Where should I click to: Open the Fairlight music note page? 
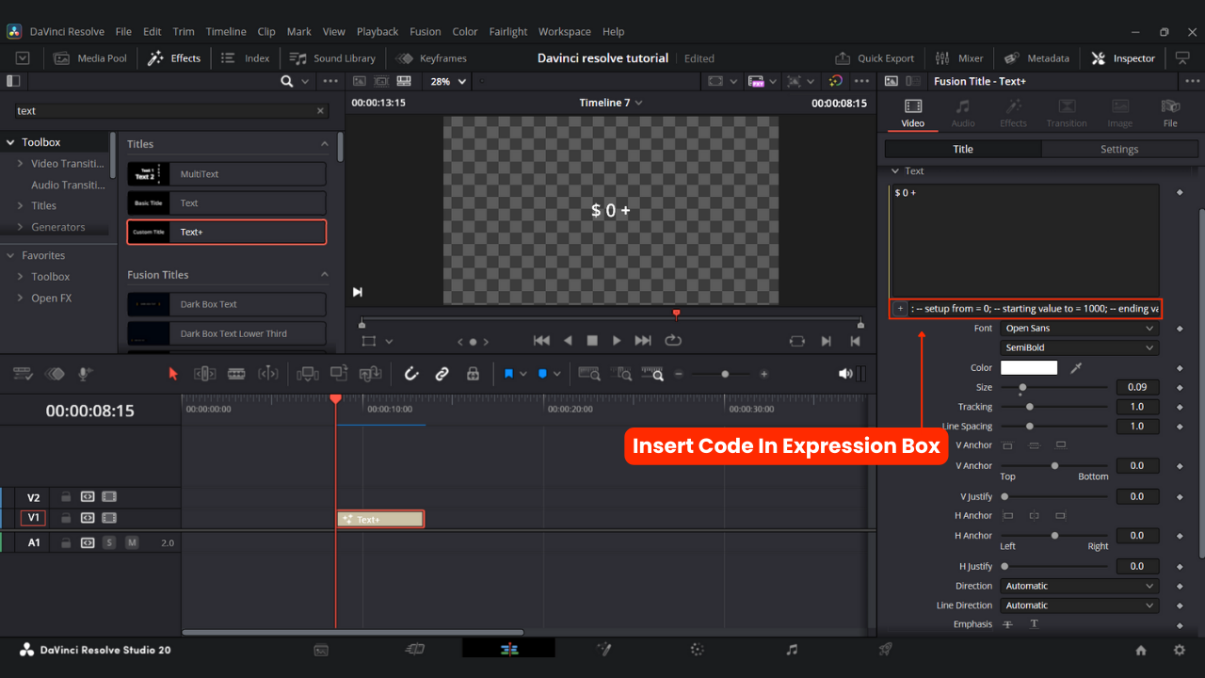(792, 650)
